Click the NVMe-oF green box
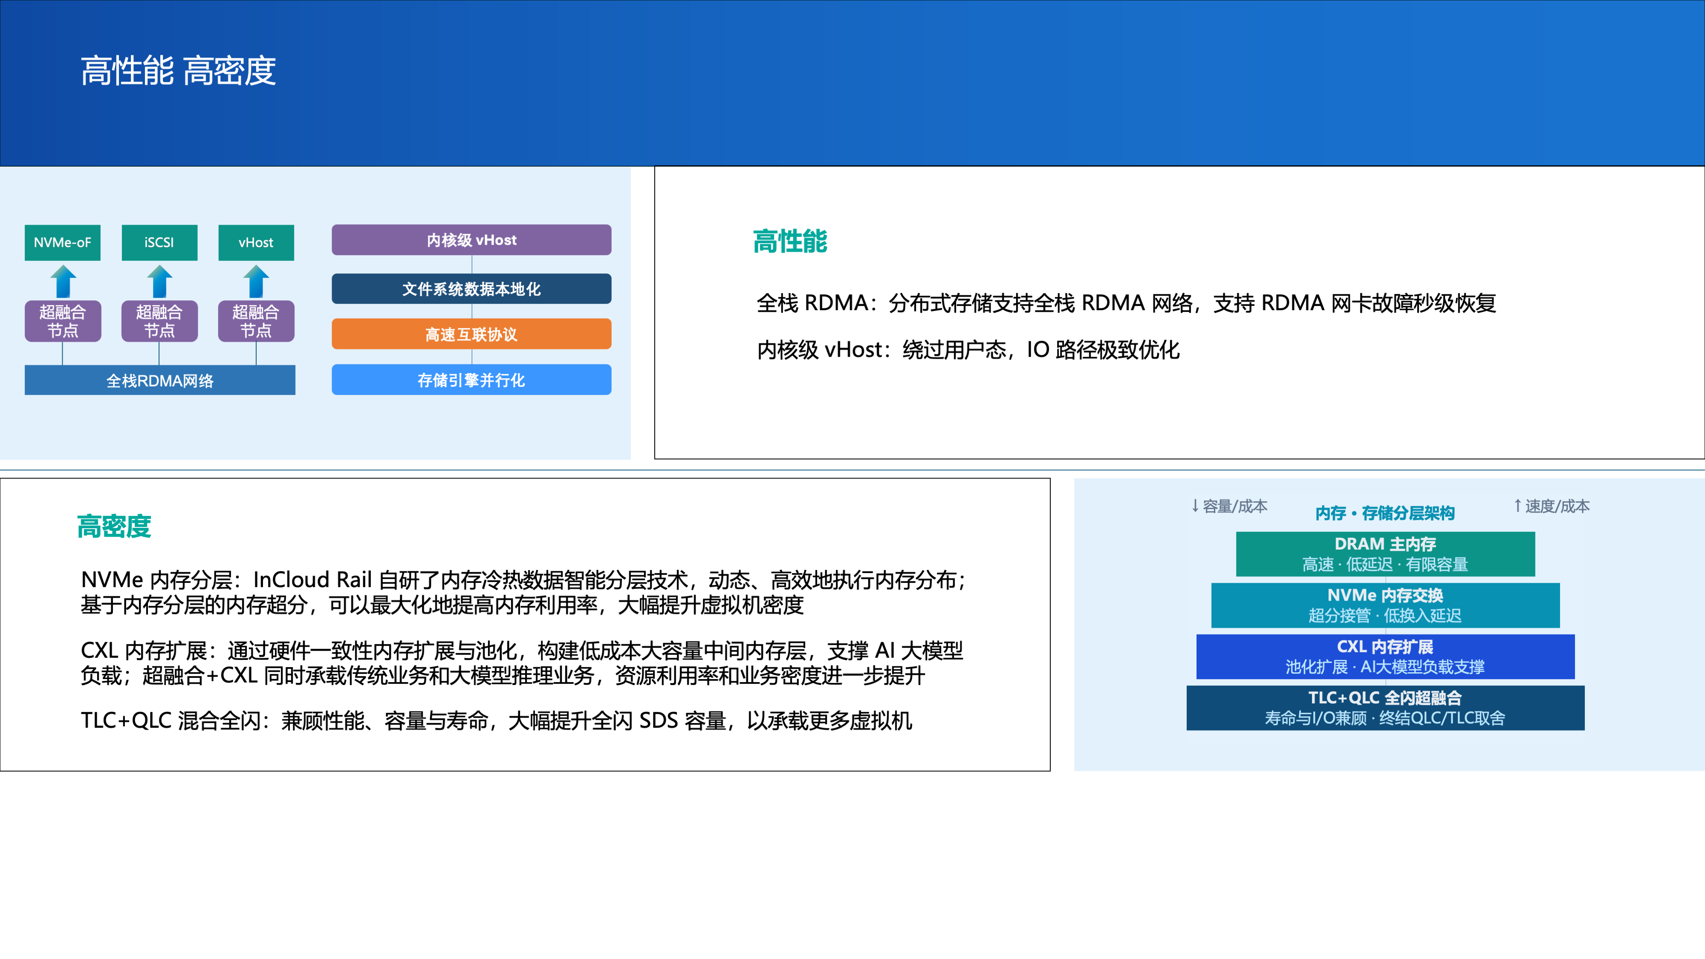This screenshot has width=1705, height=959. (63, 243)
